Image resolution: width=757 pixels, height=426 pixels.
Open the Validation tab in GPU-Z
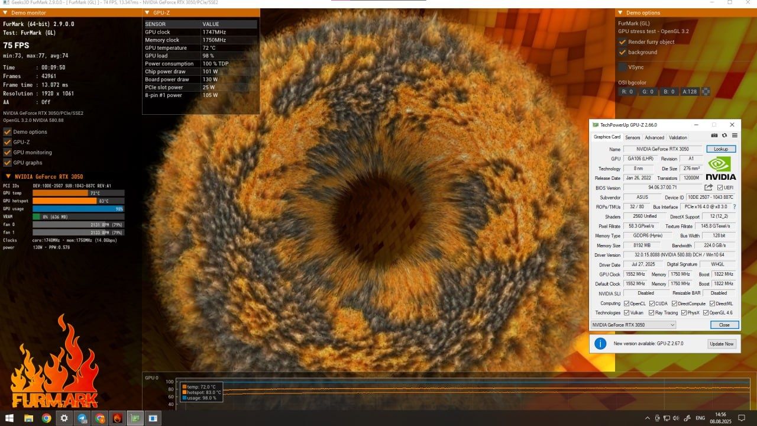tap(678, 137)
